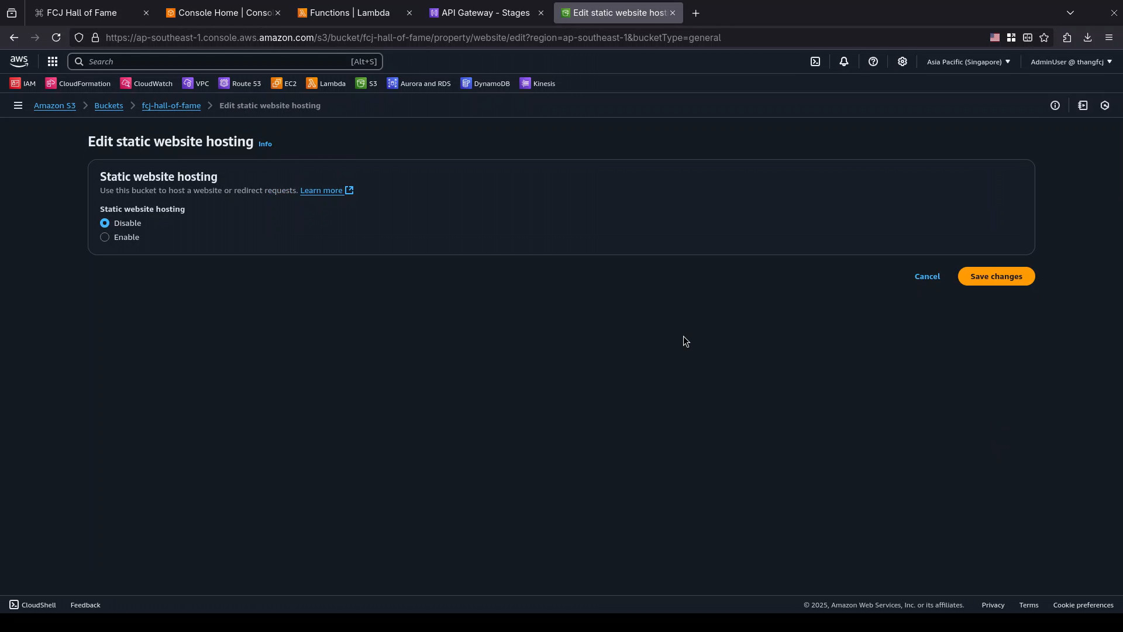
Task: Open the Learn more link
Action: click(327, 190)
